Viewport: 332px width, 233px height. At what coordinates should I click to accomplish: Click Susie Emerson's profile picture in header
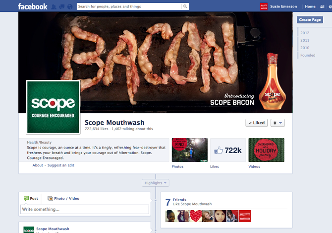point(264,6)
